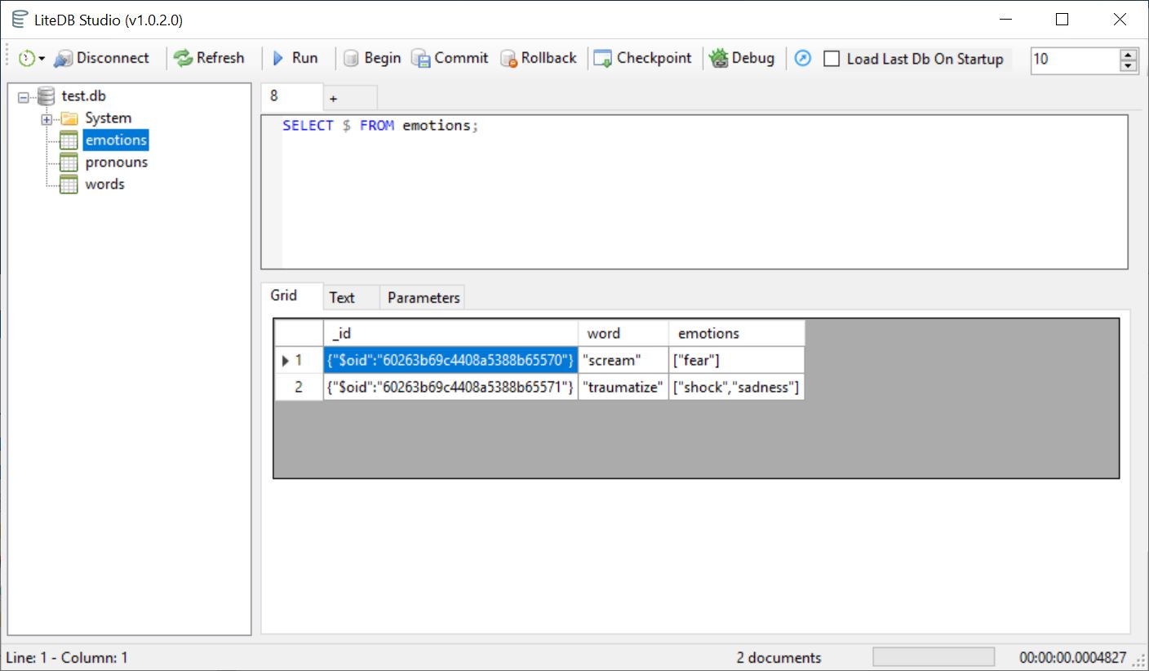1149x671 pixels.
Task: Enable Load Last Db On Startup
Action: 832,59
